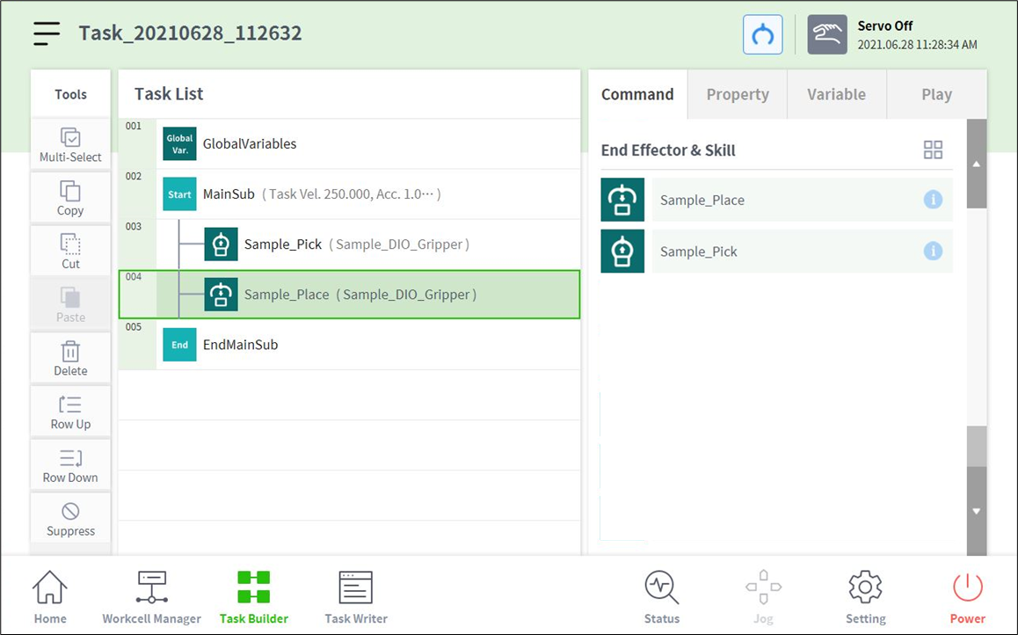This screenshot has width=1018, height=635.
Task: Move the selected row up
Action: point(70,412)
